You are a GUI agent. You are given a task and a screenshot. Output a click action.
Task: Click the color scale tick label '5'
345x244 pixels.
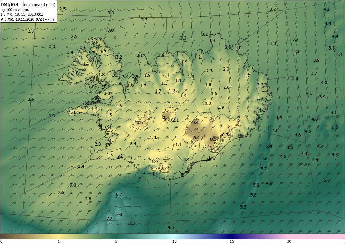point(116,241)
